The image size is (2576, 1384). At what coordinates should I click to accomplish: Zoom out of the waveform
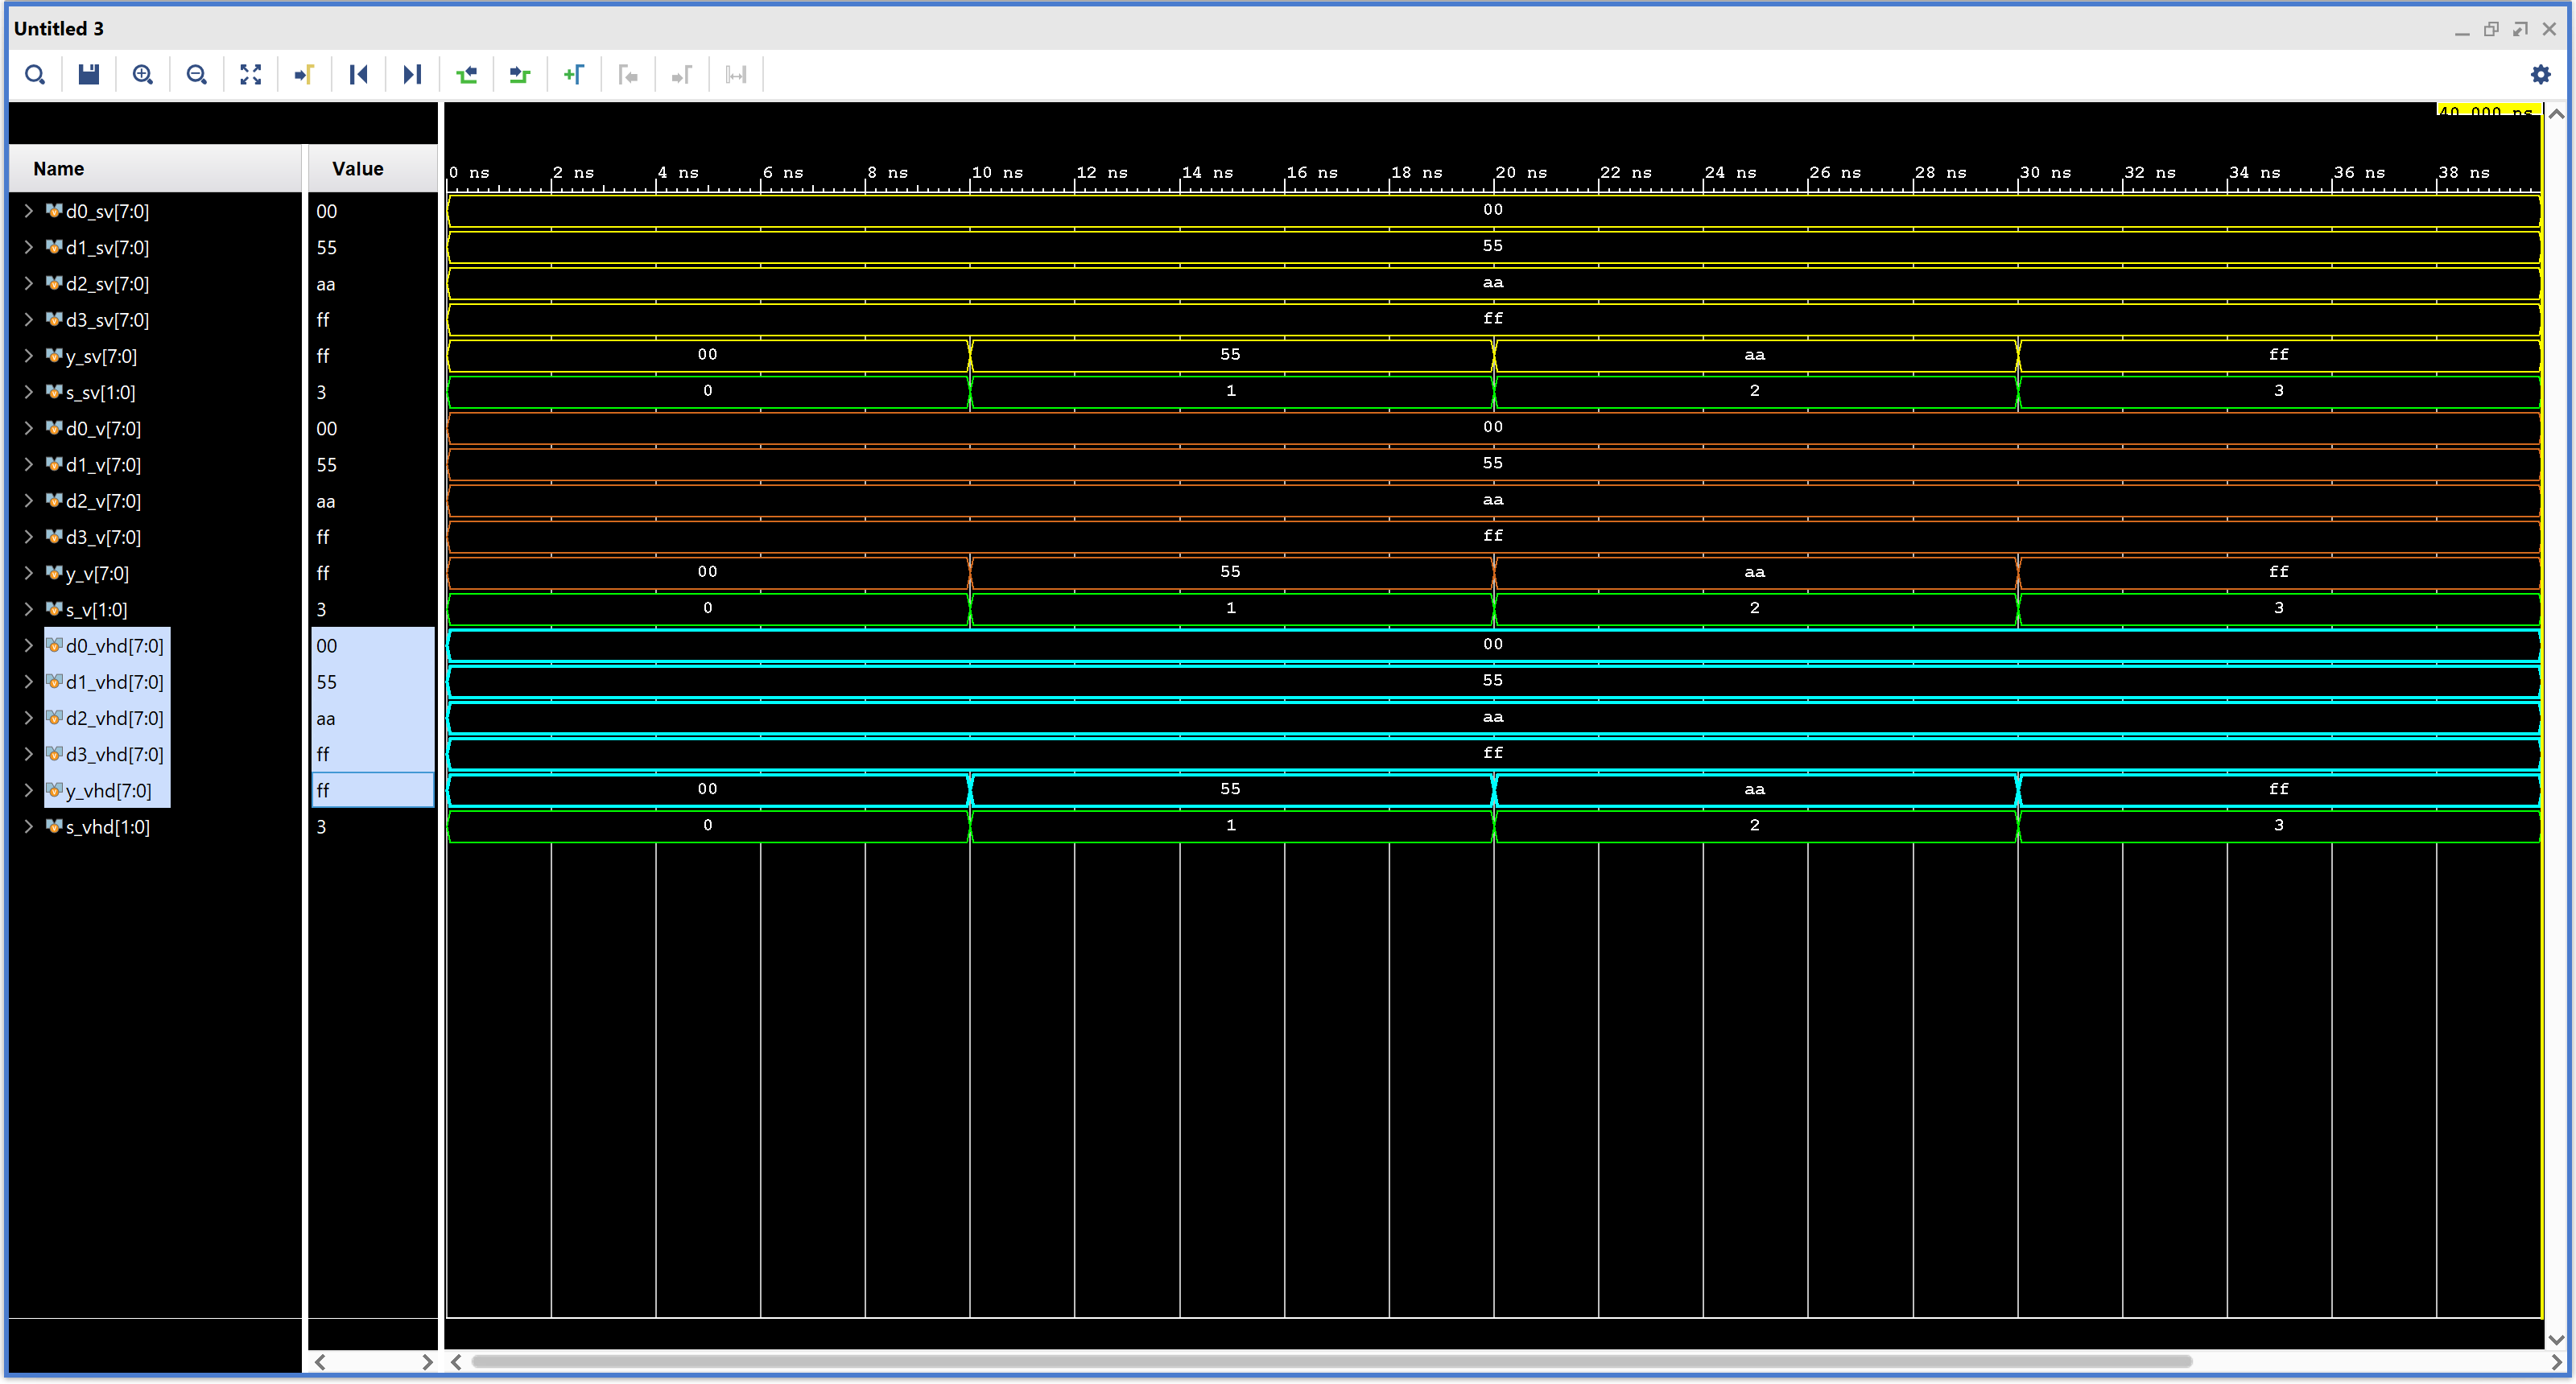pos(197,75)
